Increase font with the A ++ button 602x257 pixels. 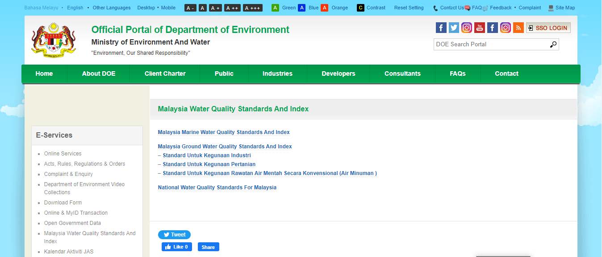coord(232,8)
